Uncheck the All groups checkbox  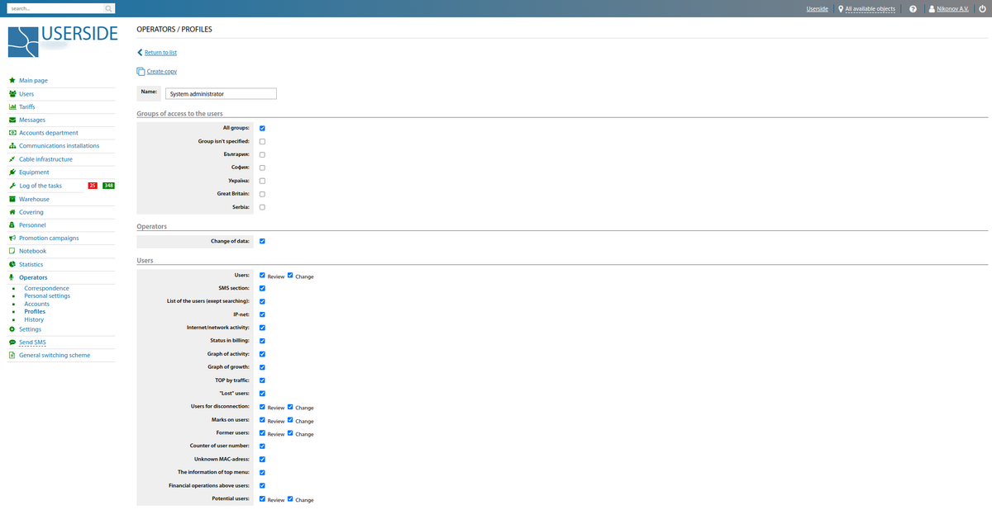262,128
